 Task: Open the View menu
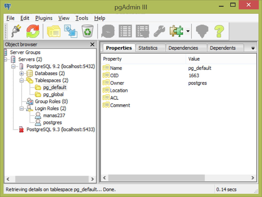pyautogui.click(x=64, y=18)
